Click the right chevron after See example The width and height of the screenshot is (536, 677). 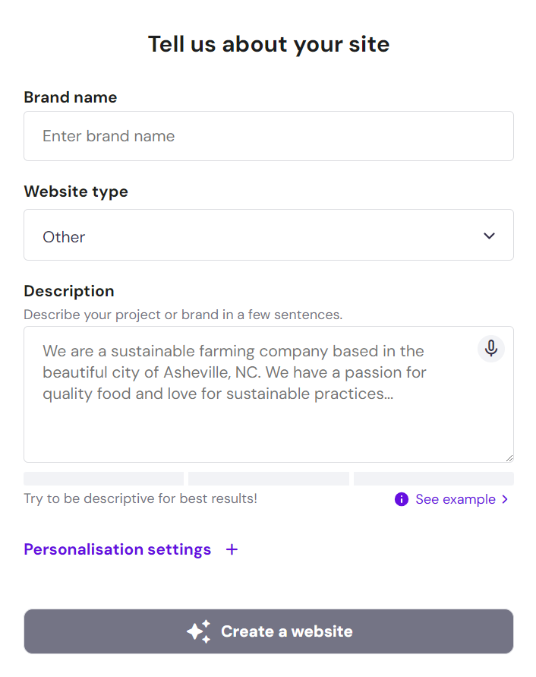coord(506,499)
